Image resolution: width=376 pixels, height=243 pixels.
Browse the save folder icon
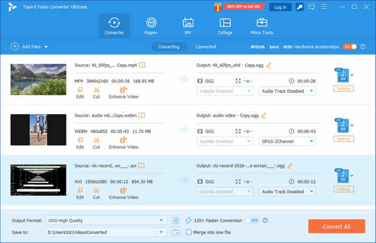(x=176, y=232)
